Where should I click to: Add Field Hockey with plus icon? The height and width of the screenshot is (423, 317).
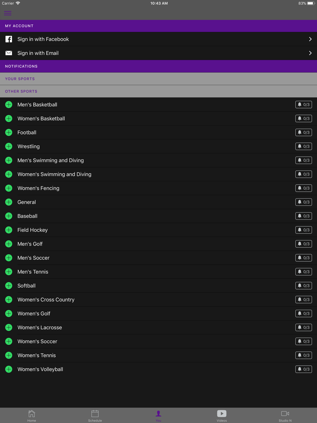pyautogui.click(x=9, y=230)
